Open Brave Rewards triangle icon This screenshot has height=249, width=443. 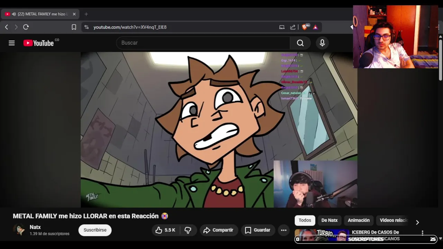tap(315, 27)
